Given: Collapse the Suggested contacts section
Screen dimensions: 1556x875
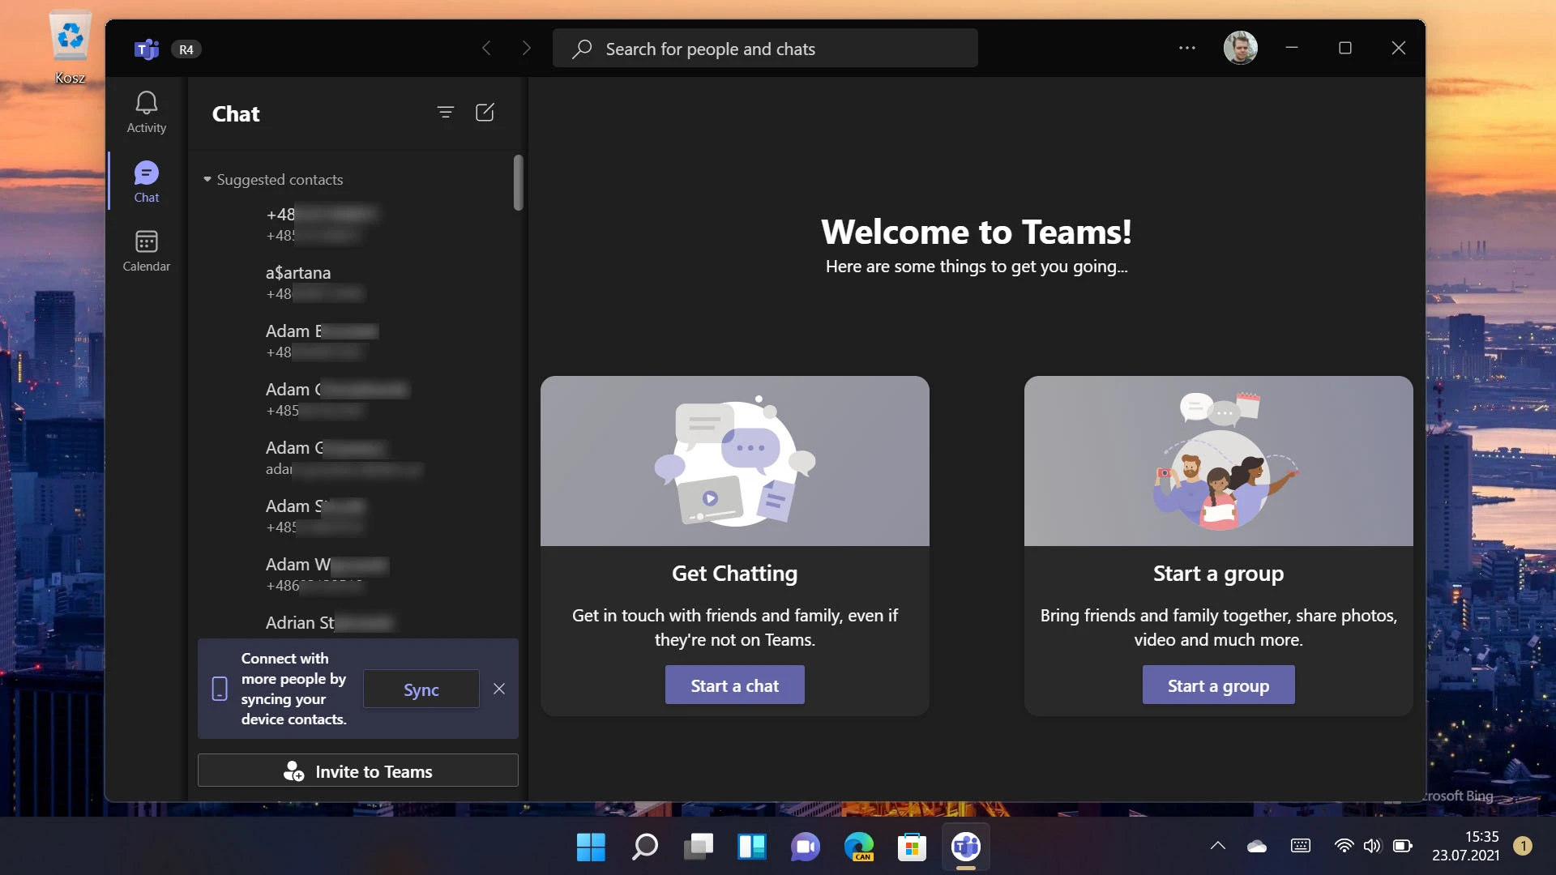Looking at the screenshot, I should click(207, 179).
